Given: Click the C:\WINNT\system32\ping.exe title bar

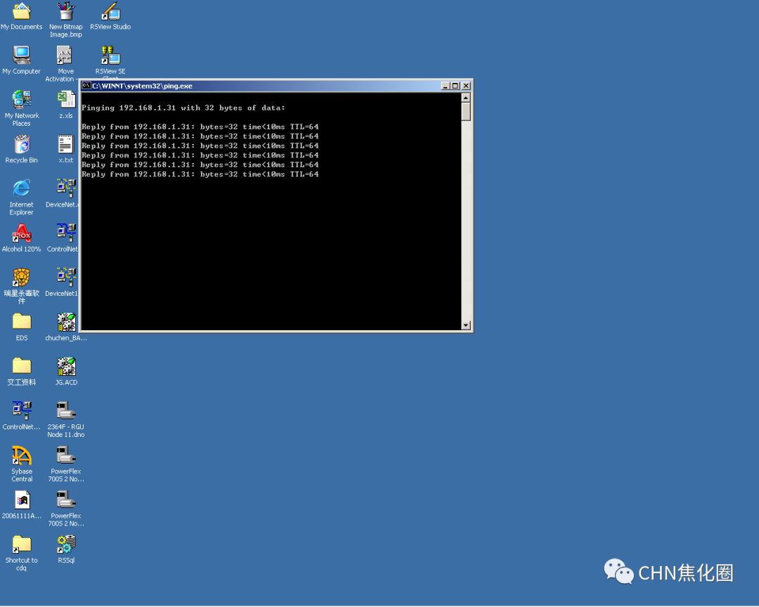Looking at the screenshot, I should [x=276, y=86].
